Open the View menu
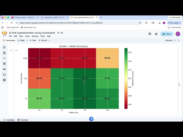 pos(21,36)
